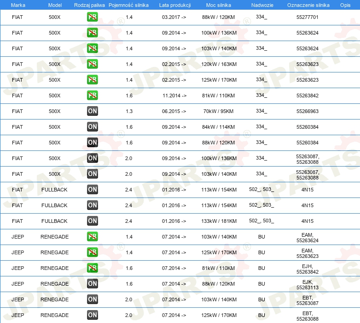The image size is (360, 323).
Task: Click production date 03.2017 ->
Action: click(x=174, y=17)
